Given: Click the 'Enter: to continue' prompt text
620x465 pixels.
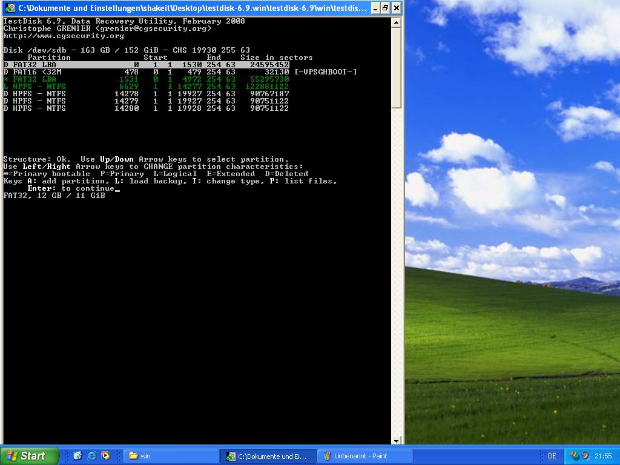Looking at the screenshot, I should click(71, 188).
